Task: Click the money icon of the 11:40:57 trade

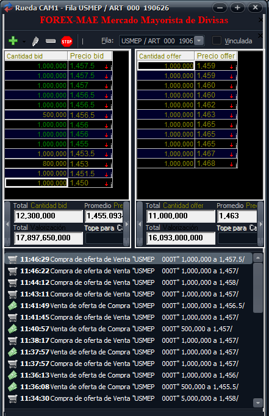Action: tap(12, 329)
